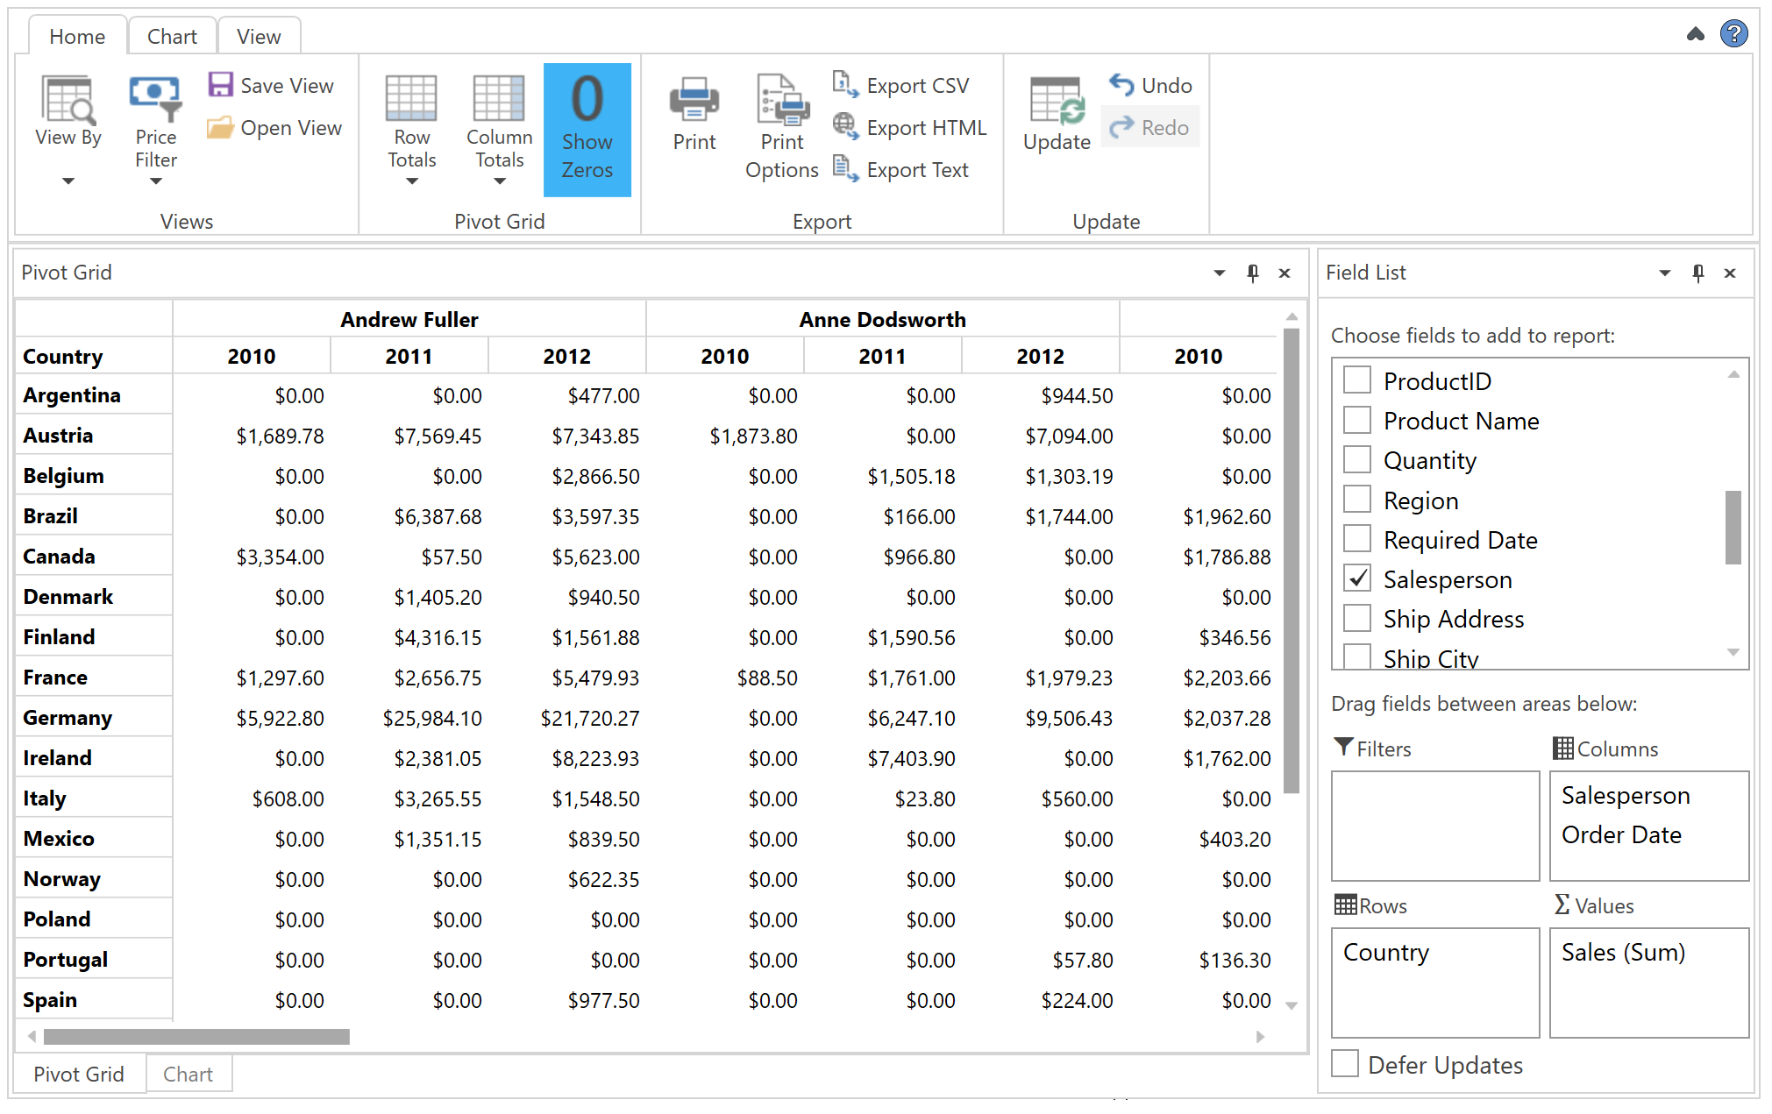Collapse the ribbon with the up arrow
Screen dimensions: 1772x1114
pos(1696,34)
